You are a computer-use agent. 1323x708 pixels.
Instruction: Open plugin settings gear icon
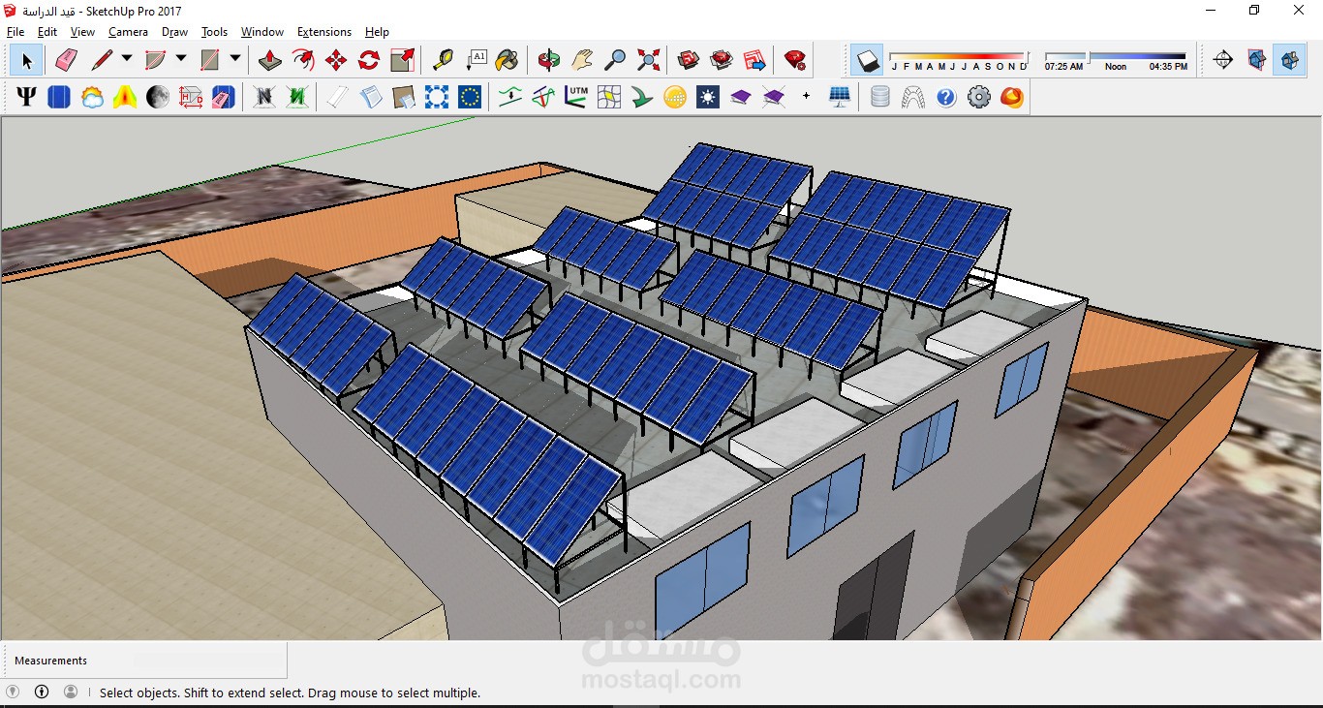tap(979, 97)
